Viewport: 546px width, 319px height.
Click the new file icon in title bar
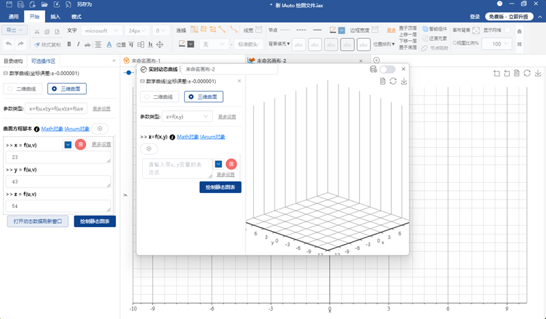pos(32,5)
